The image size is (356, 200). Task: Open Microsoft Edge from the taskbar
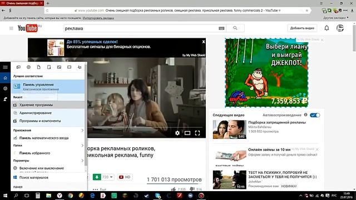click(92, 196)
